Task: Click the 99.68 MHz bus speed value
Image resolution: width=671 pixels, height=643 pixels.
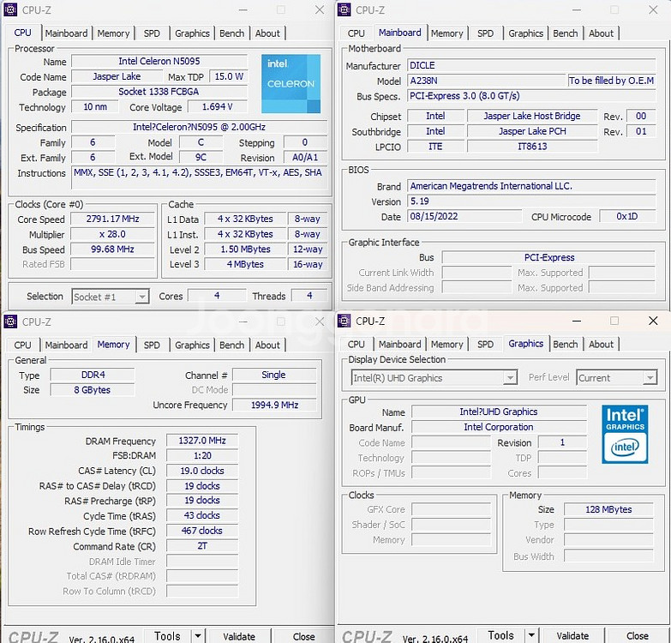Action: click(x=112, y=249)
